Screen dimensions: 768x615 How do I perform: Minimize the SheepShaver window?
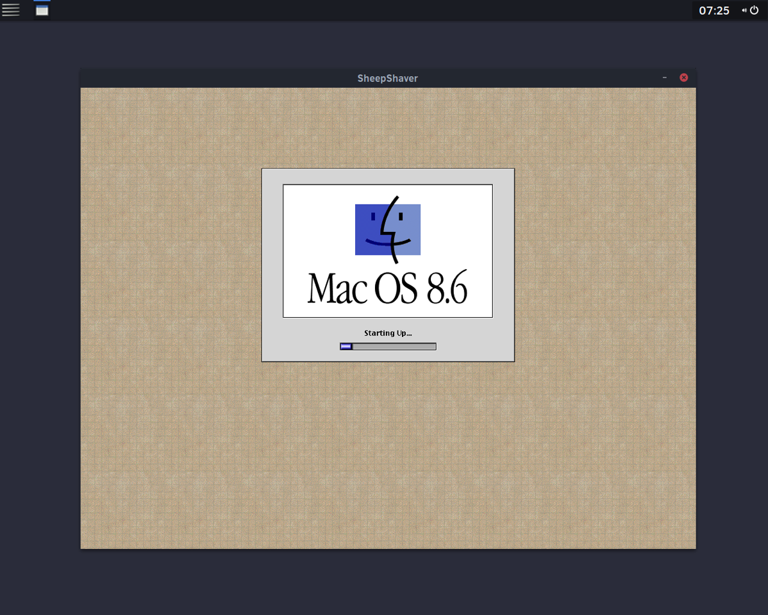(x=665, y=78)
